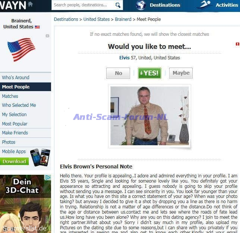Click the search magnifier icon
The width and height of the screenshot is (240, 233).
[x=118, y=5]
